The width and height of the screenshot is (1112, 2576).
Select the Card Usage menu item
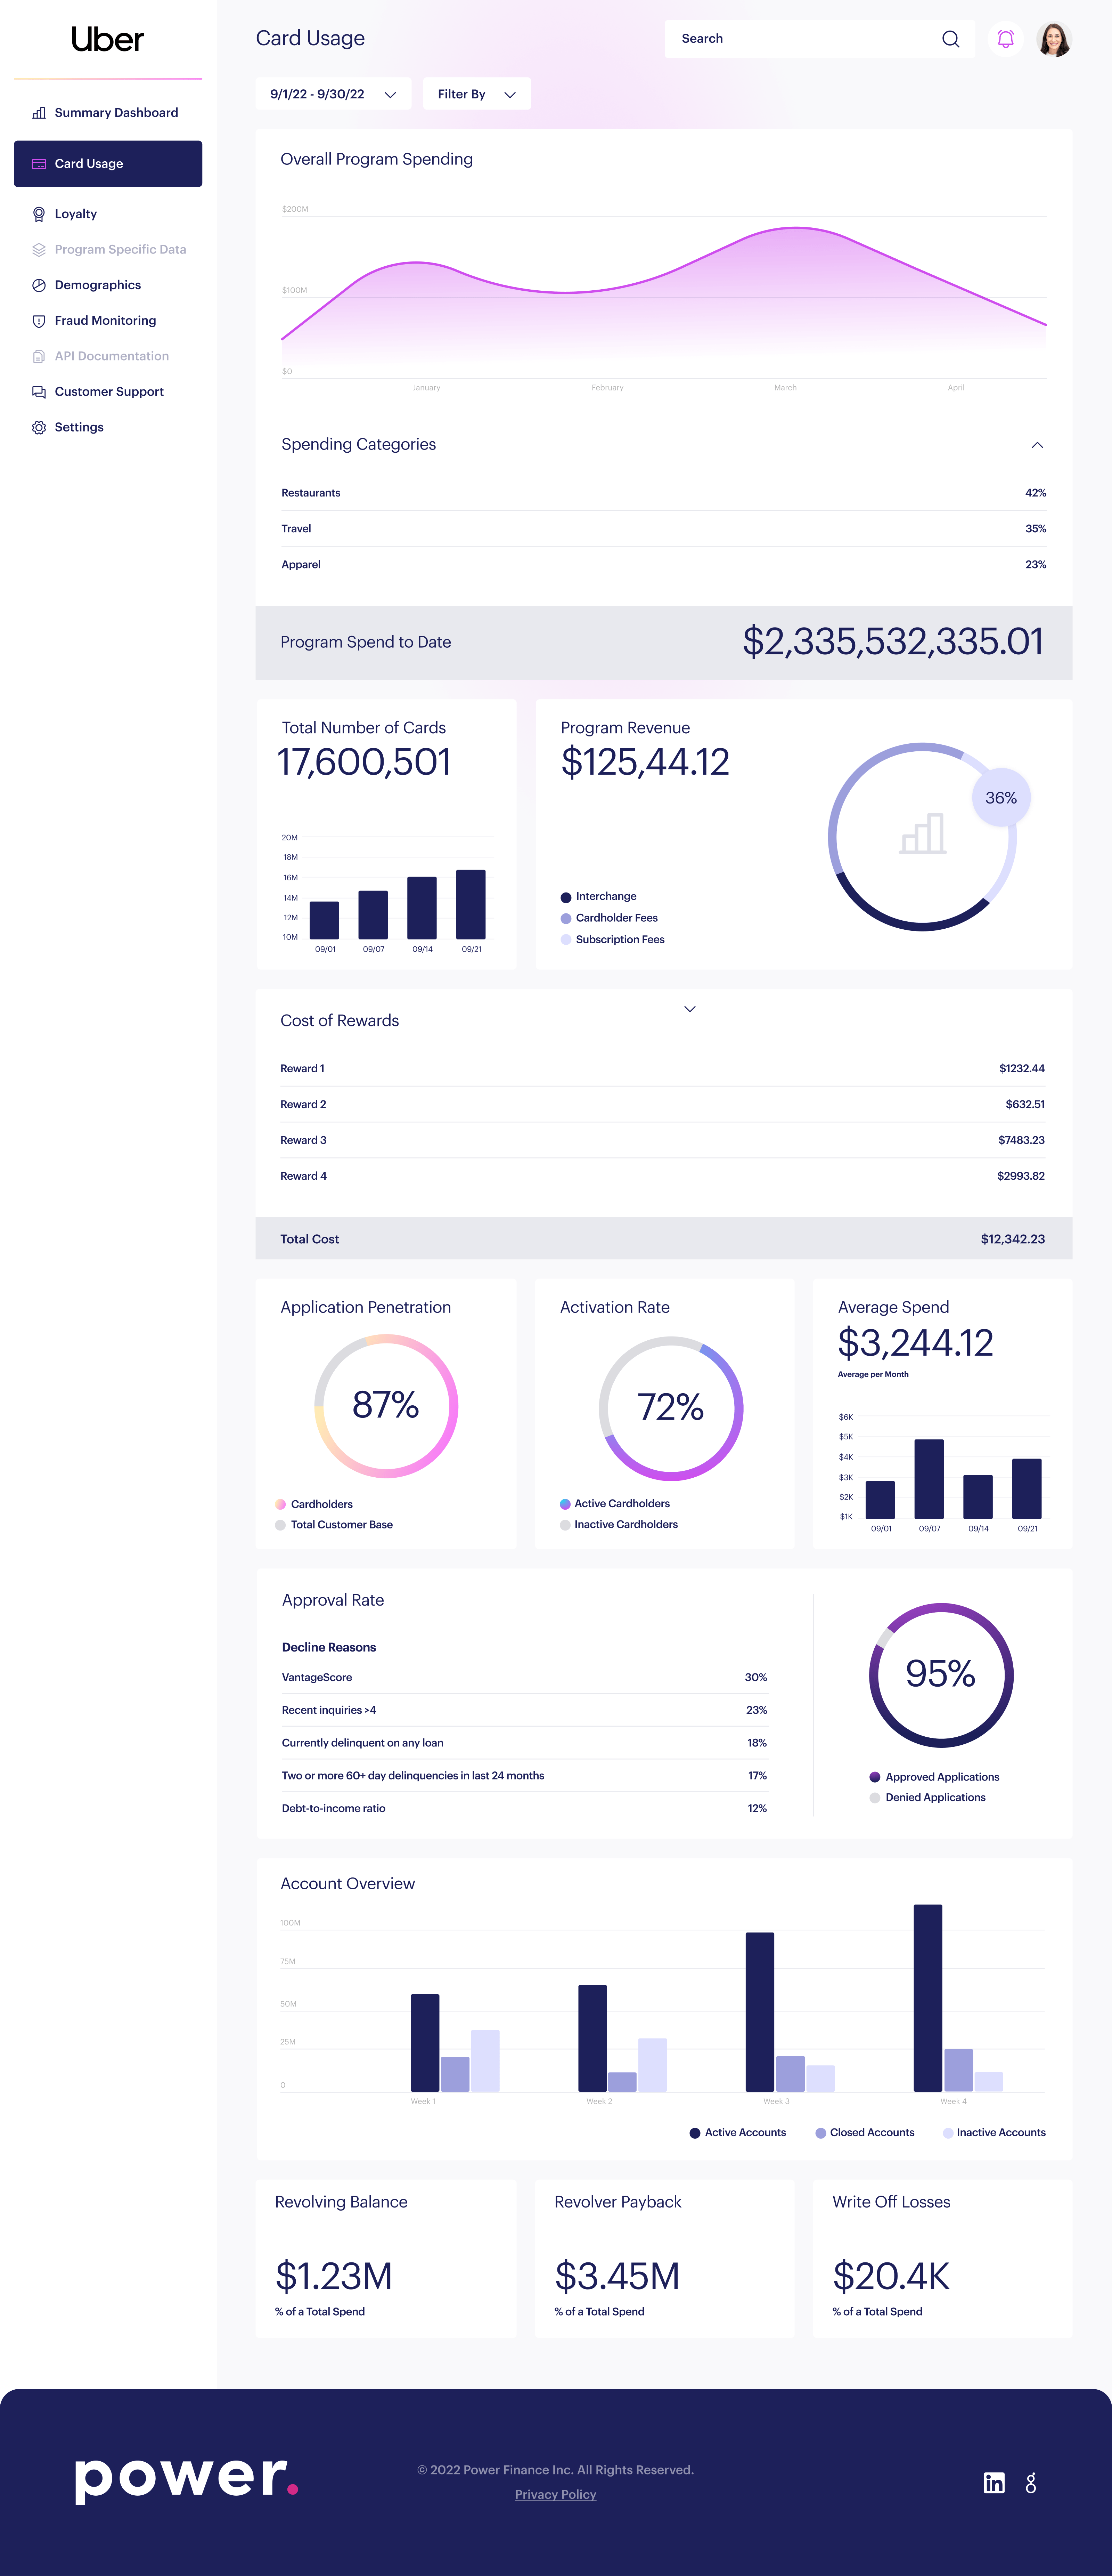(108, 164)
